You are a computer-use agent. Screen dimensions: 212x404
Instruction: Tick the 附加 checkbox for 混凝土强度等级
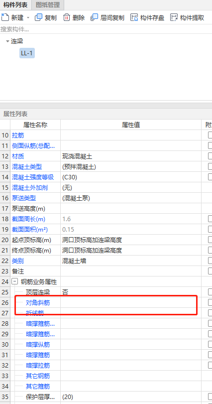pyautogui.click(x=210, y=177)
